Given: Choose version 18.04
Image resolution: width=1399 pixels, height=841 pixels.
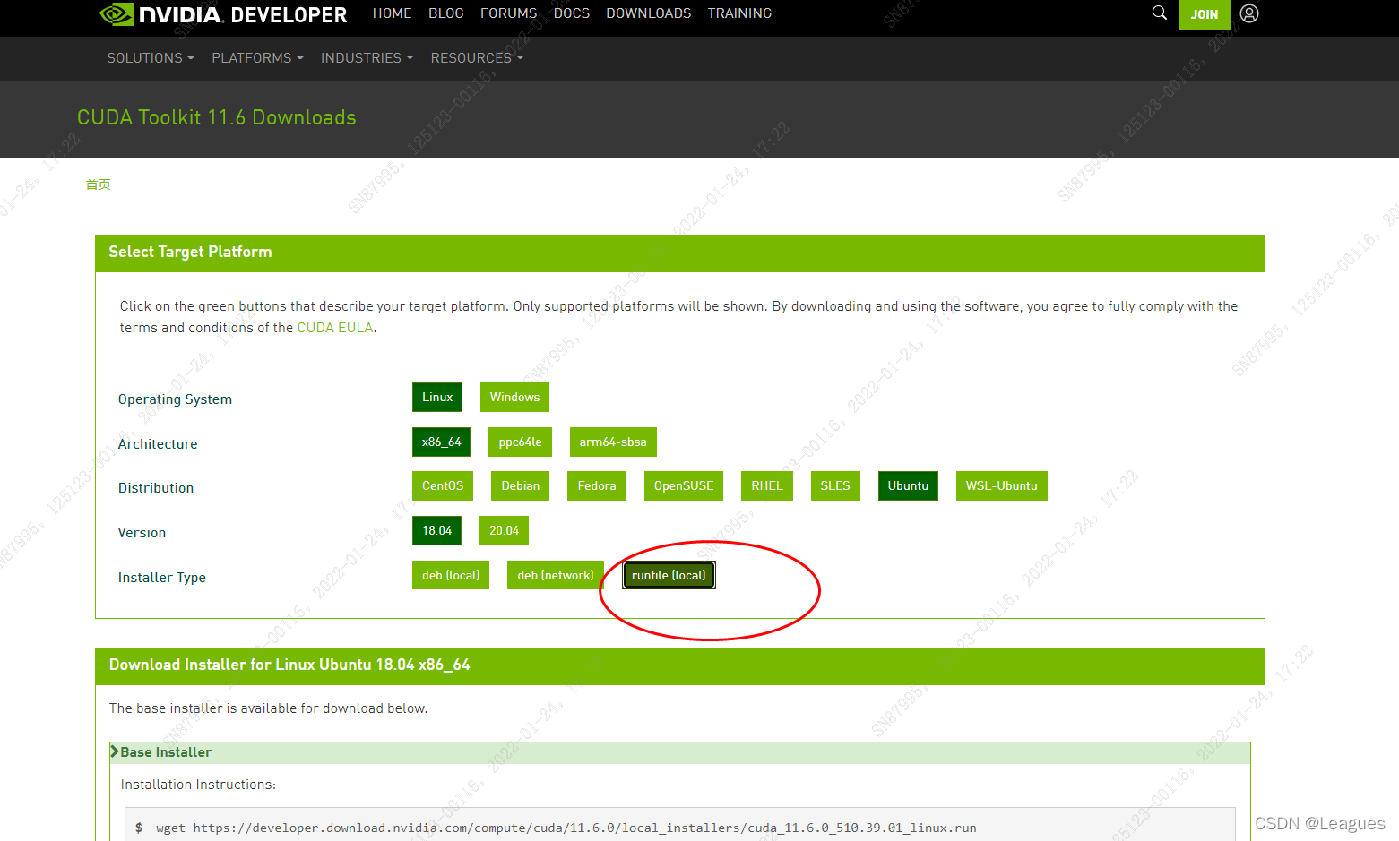Looking at the screenshot, I should pyautogui.click(x=437, y=530).
